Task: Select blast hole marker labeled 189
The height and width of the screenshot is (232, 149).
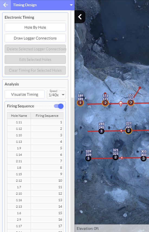Action: [80, 103]
